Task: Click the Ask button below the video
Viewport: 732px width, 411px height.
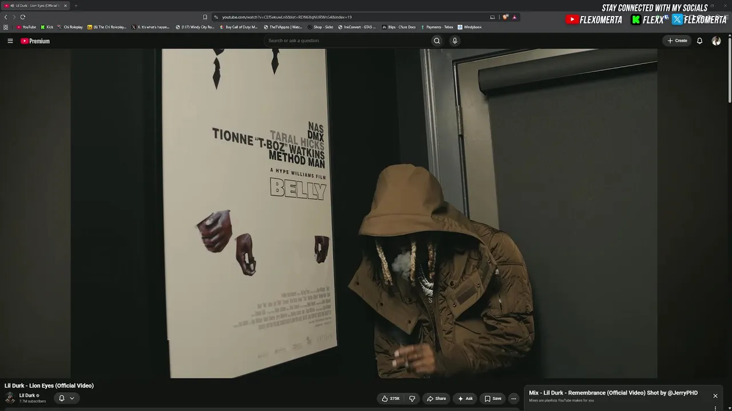Action: [x=465, y=398]
